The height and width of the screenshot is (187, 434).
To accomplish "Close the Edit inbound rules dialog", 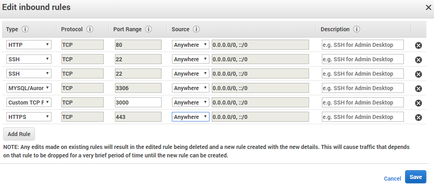I will click(x=428, y=8).
